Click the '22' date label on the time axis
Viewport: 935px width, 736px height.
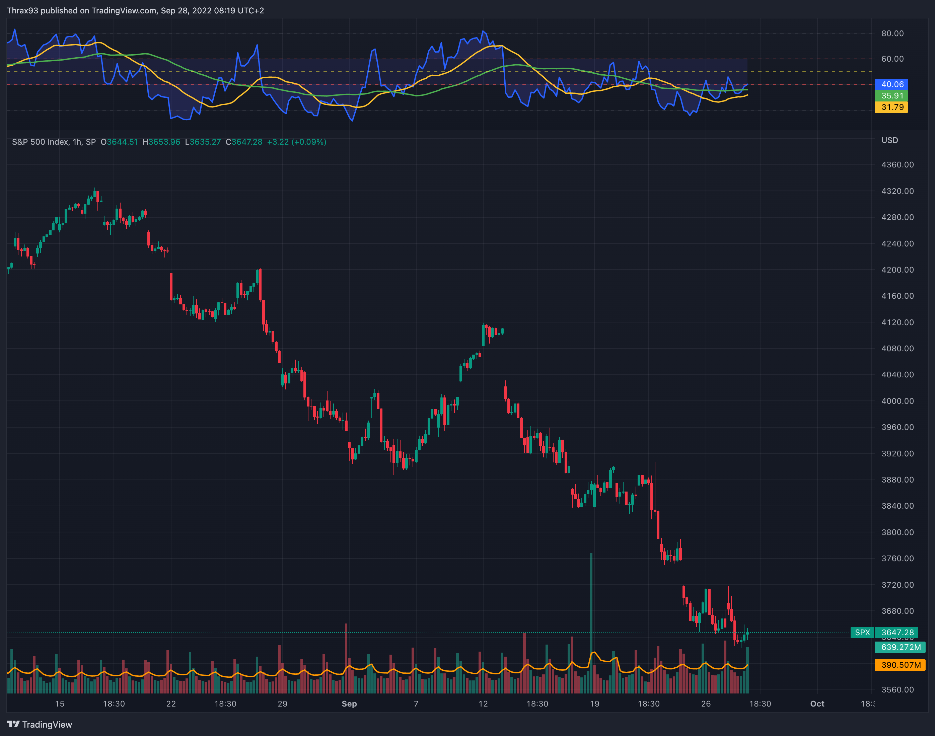171,704
